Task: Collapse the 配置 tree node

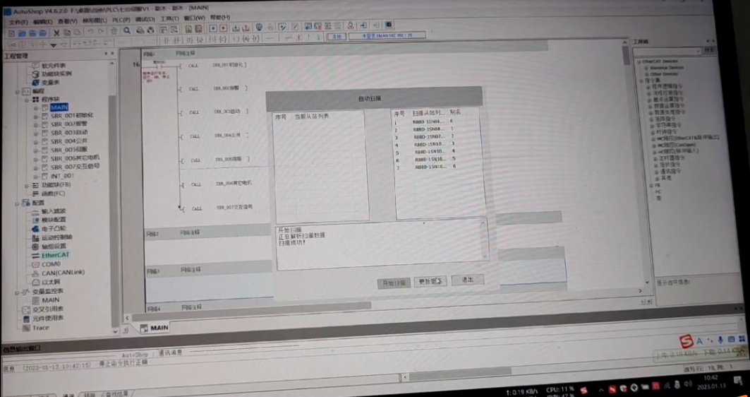Action: coord(18,203)
